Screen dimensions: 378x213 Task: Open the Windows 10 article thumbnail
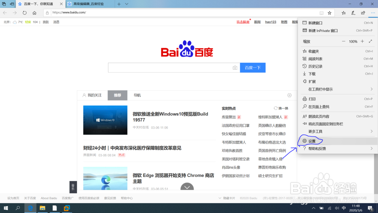tap(105, 120)
